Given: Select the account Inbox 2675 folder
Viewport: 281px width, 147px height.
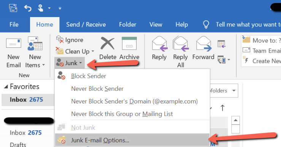Looking at the screenshot, I should click(25, 133).
